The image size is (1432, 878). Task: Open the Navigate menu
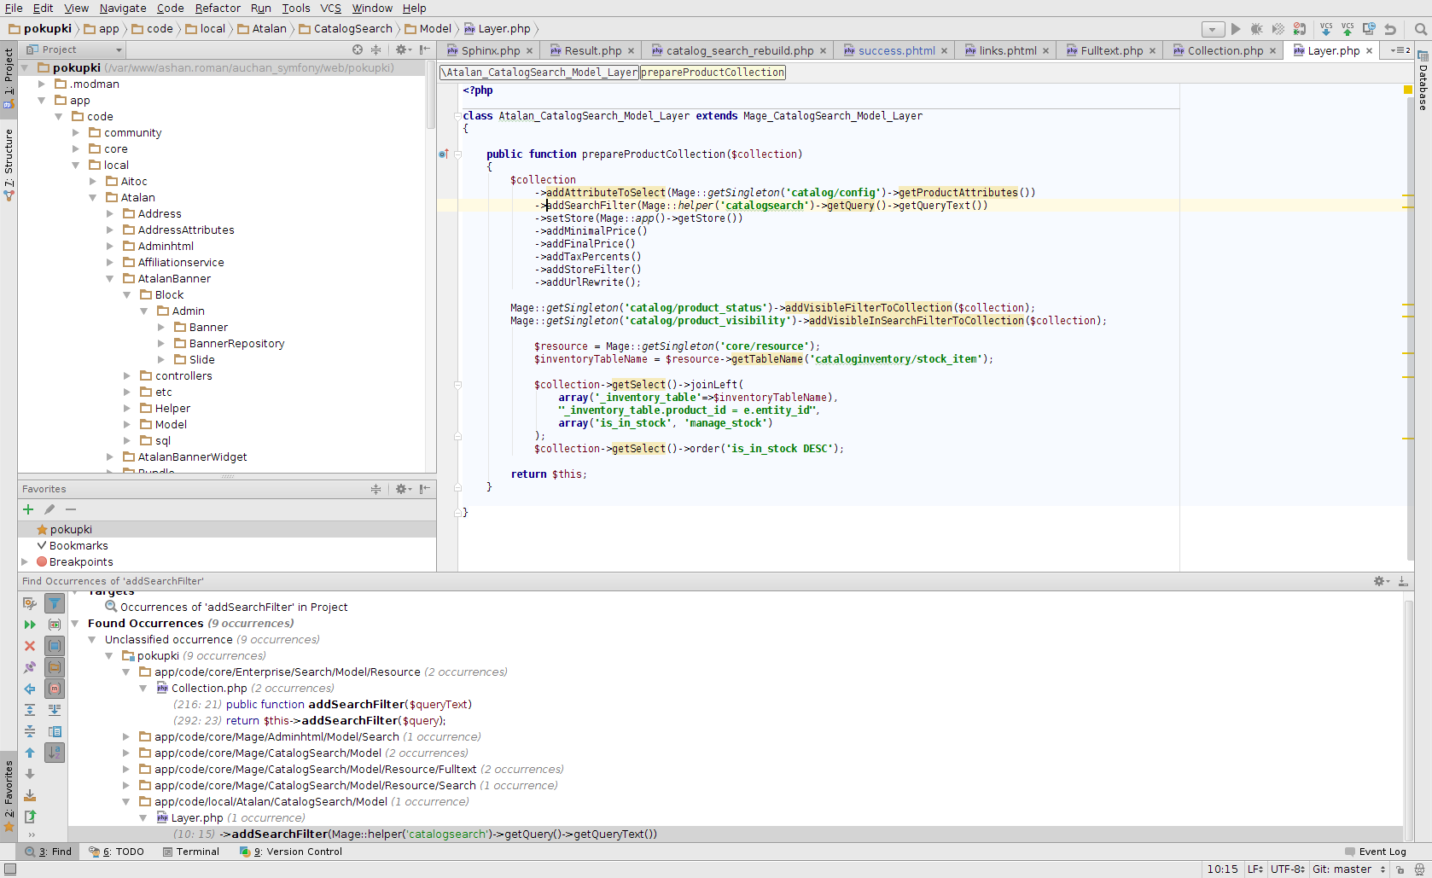click(123, 9)
